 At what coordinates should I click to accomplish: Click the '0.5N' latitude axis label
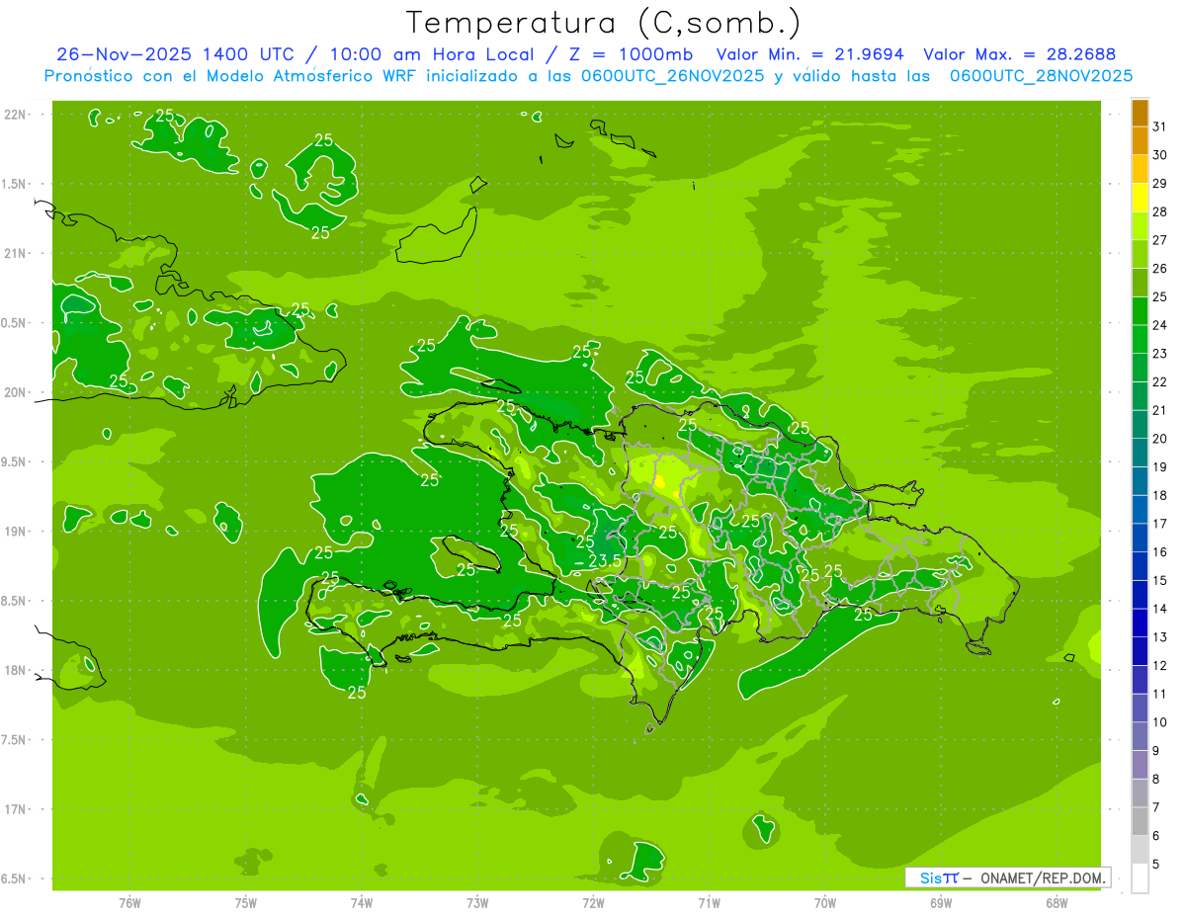15,323
